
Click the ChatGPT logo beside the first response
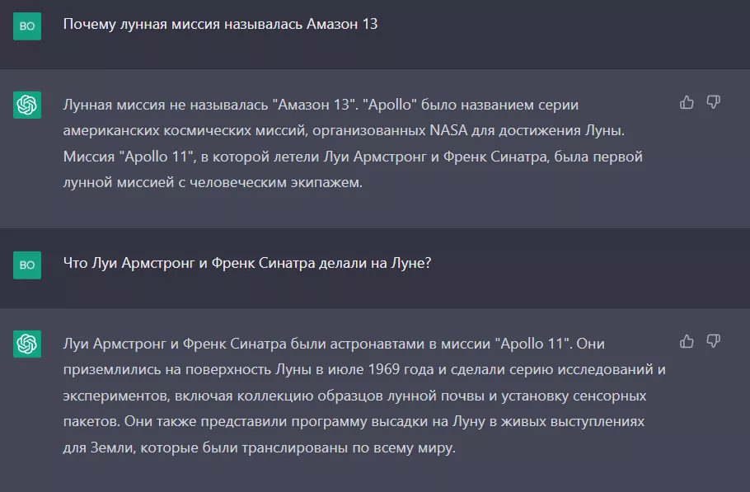[x=29, y=105]
